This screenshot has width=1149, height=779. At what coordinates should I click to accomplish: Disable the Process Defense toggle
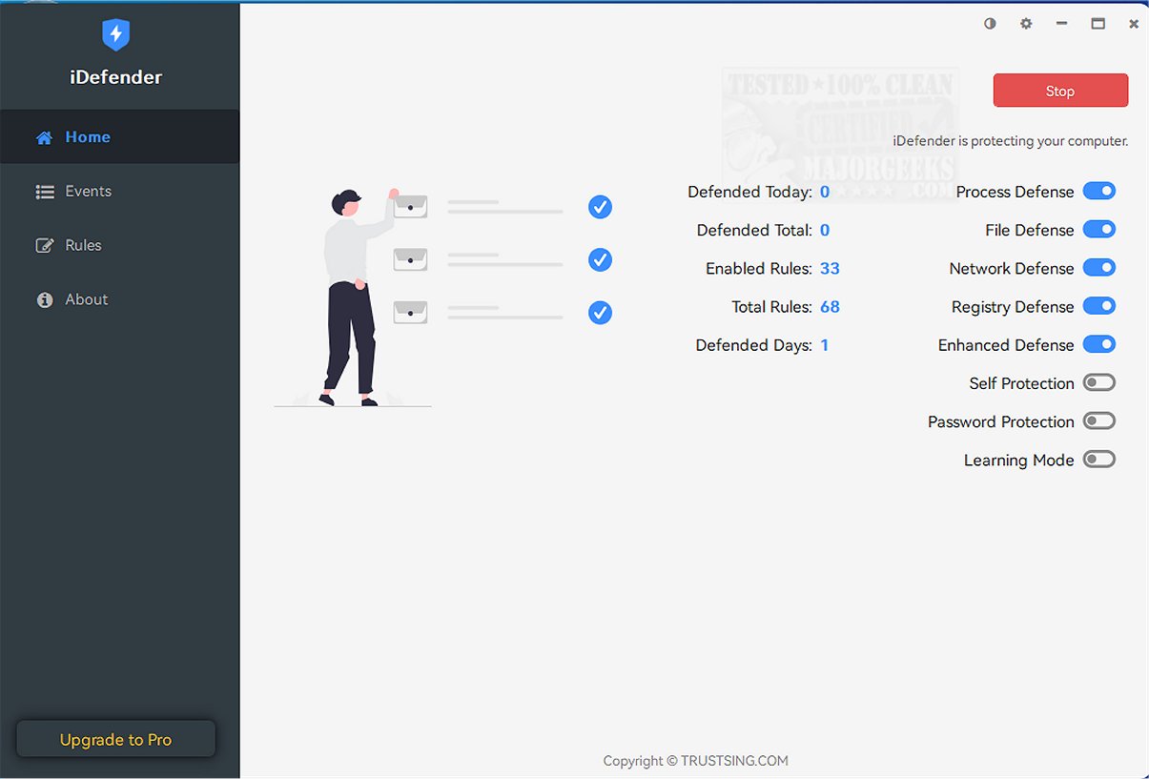tap(1098, 192)
